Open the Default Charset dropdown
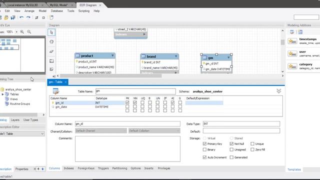The width and height of the screenshot is (320, 180). click(101, 131)
